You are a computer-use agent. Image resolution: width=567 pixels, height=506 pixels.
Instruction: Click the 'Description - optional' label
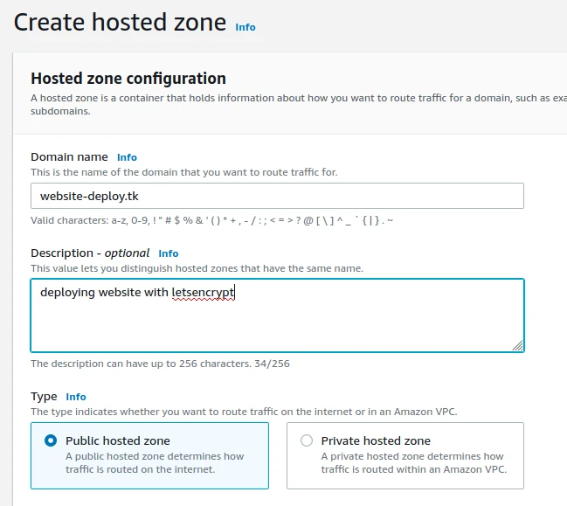click(90, 253)
